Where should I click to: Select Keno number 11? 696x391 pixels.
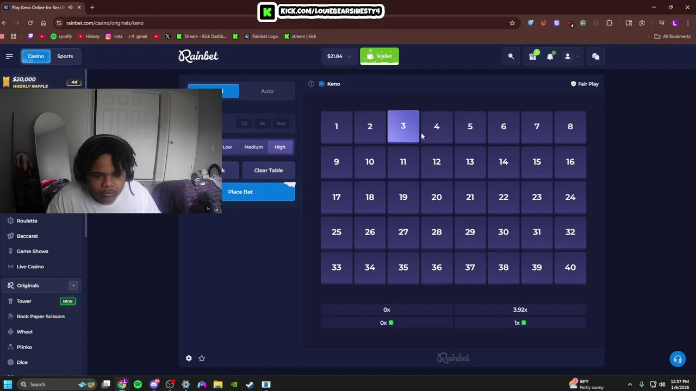[403, 161]
